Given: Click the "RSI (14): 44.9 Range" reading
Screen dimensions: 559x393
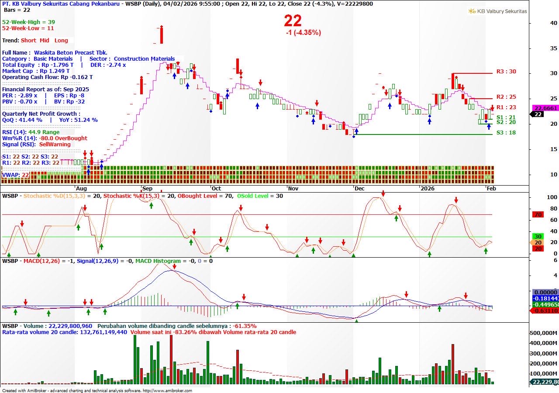Looking at the screenshot, I should pos(31,132).
